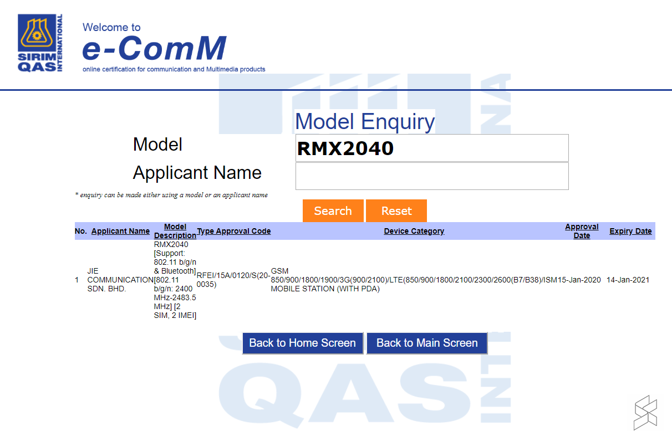
Task: Sort by Applicant Name column header
Action: 120,231
